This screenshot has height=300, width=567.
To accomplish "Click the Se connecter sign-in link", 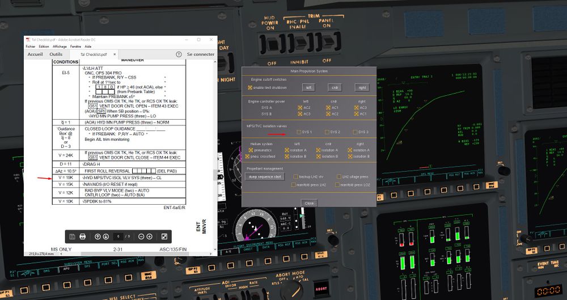I will point(201,54).
